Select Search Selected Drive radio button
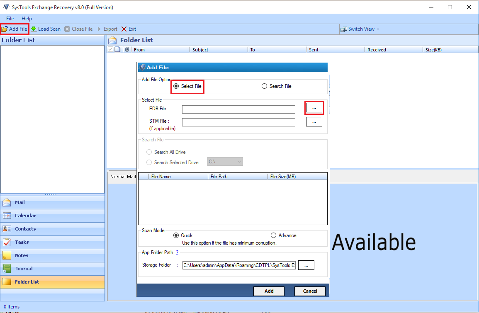Image resolution: width=479 pixels, height=313 pixels. click(x=149, y=163)
